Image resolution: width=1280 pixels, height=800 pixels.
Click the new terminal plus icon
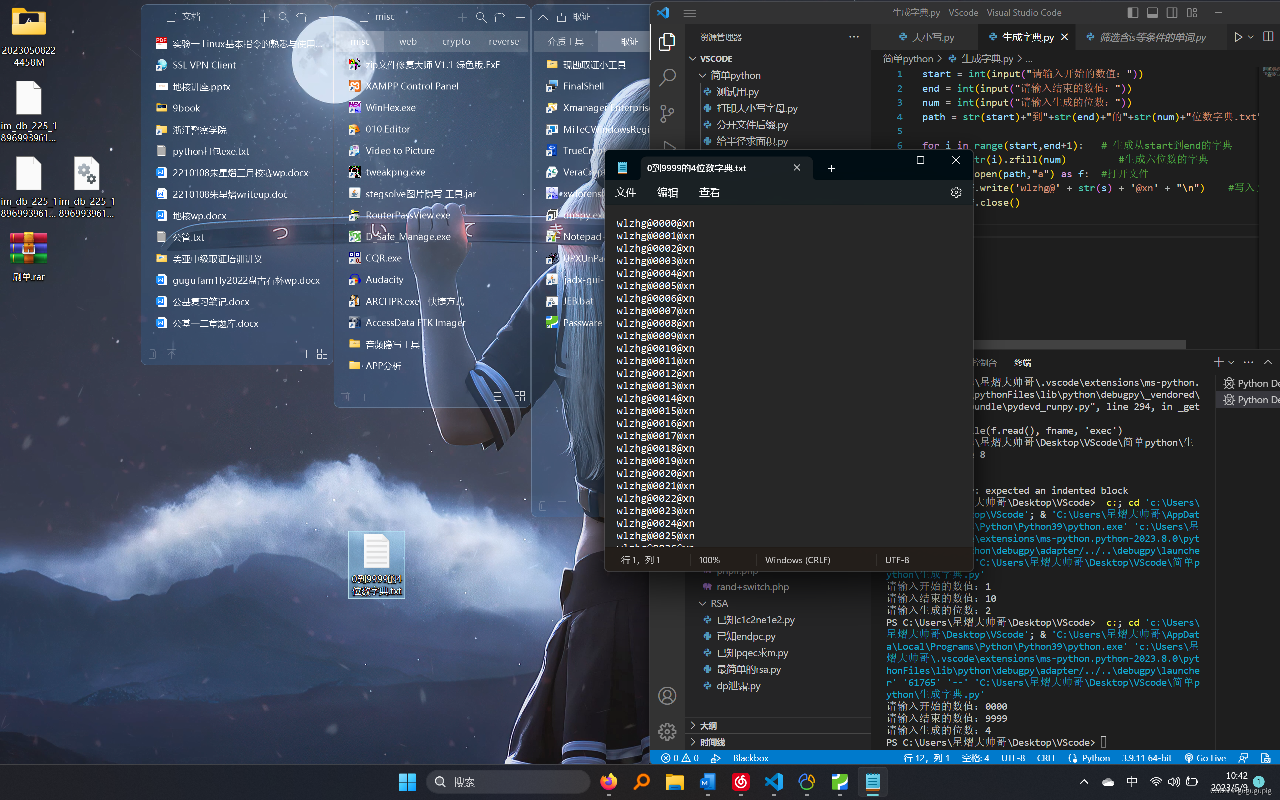tap(1218, 362)
